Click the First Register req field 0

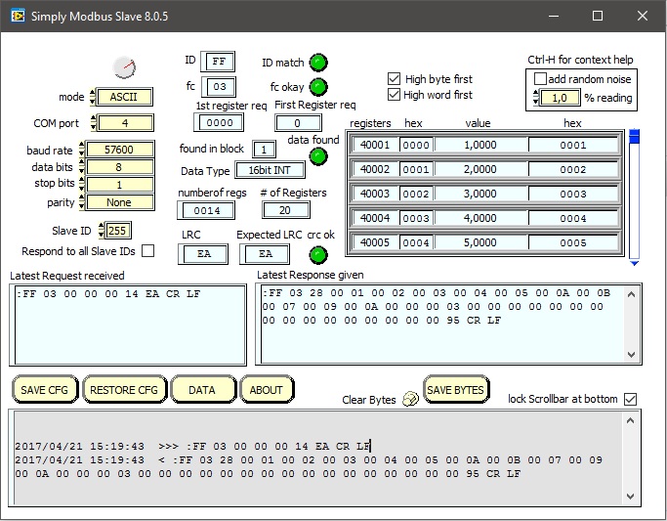pos(298,123)
